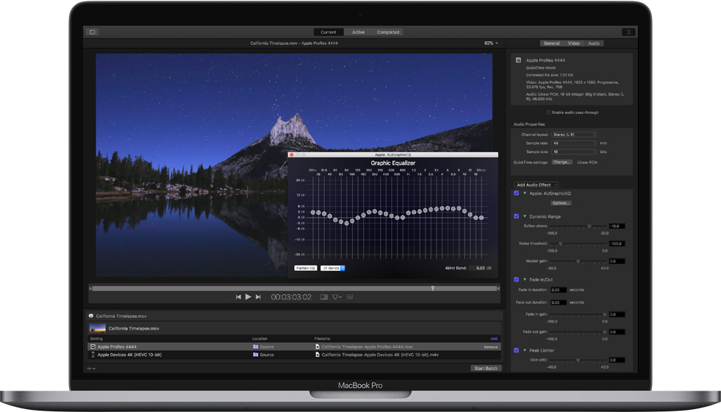Collapse the Peak Limiter section triangle

(525, 350)
